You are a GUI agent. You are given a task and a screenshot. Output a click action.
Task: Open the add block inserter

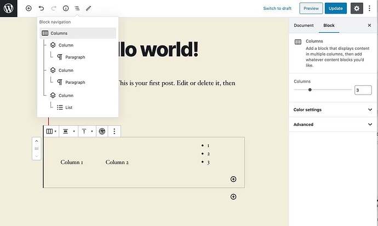pyautogui.click(x=28, y=9)
